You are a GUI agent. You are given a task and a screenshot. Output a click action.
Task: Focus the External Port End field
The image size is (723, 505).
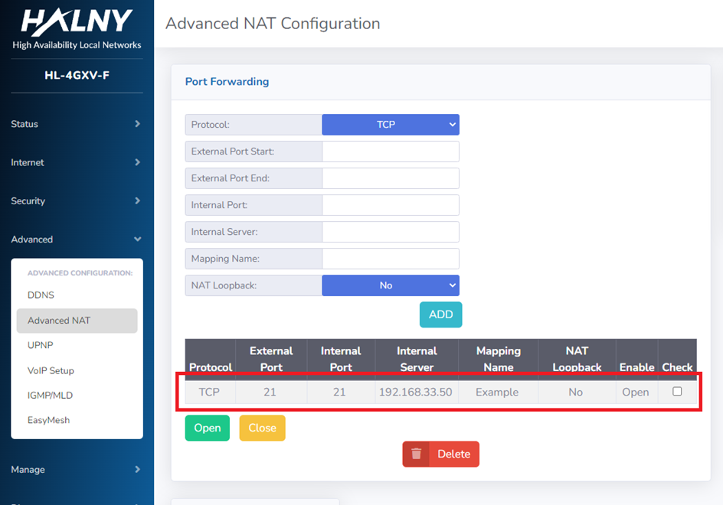(391, 178)
